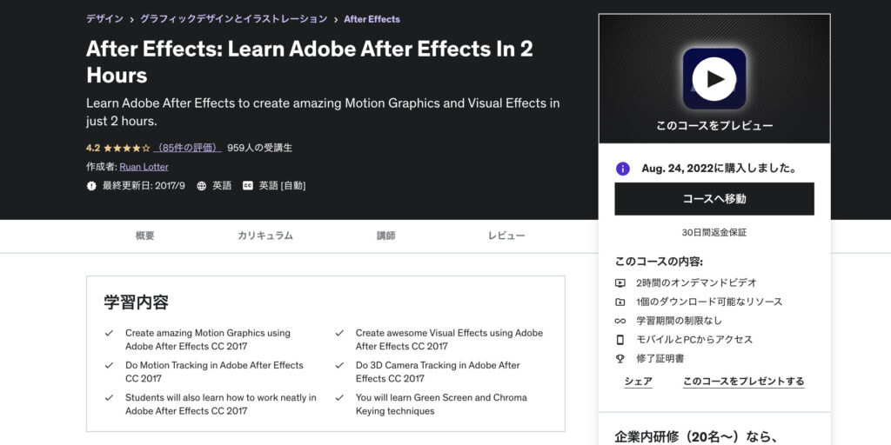Click checkmark beside Green Screen and Chroma Keying
Screen dimensions: 891x445
[x=339, y=398]
